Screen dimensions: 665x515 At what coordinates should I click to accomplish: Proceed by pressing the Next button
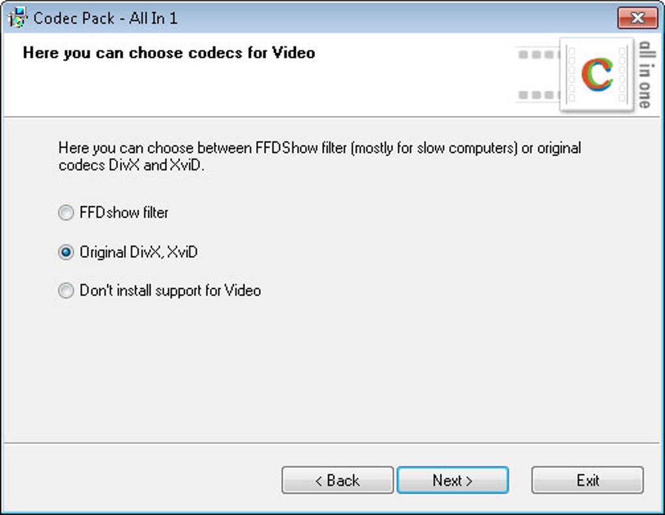pos(452,480)
